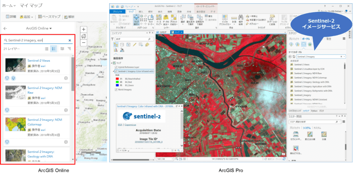Clear the Sentinel-2 imagery search text

point(70,40)
